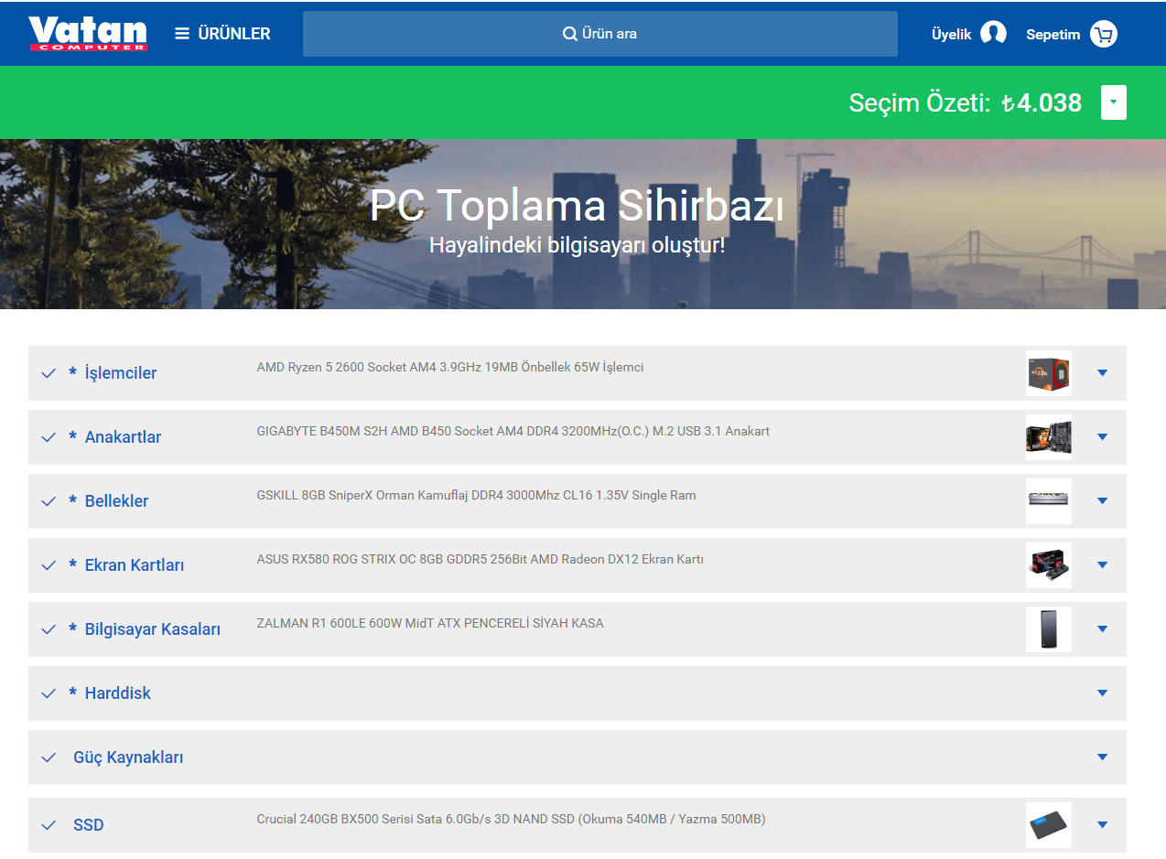
Task: Expand the Güç Kaynakları row arrow
Action: pyautogui.click(x=1102, y=757)
